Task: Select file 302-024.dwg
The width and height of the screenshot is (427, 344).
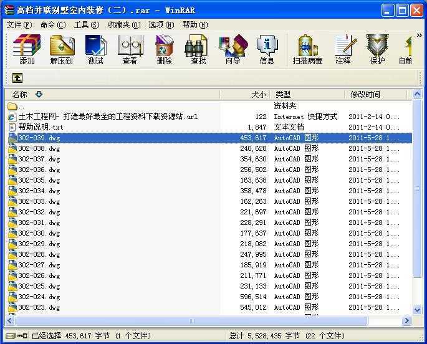Action: pyautogui.click(x=39, y=297)
